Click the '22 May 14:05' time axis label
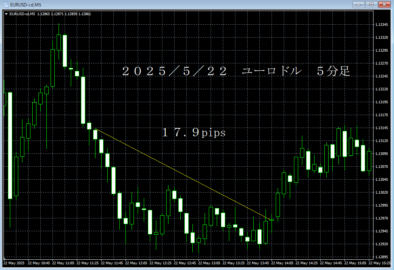 point(283,263)
